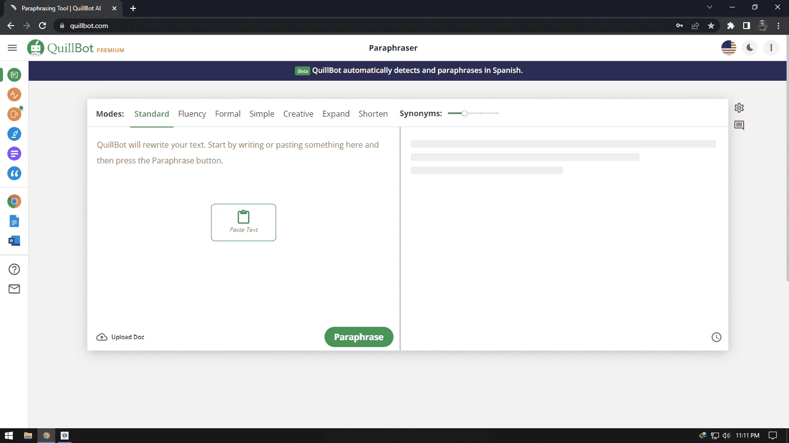Open the volume control in system tray
The width and height of the screenshot is (789, 443).
[x=726, y=436]
